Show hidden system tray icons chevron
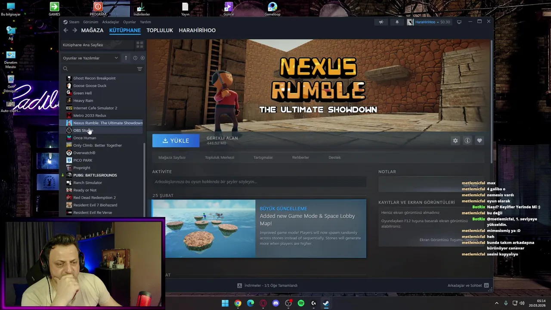The image size is (551, 310). click(x=496, y=303)
